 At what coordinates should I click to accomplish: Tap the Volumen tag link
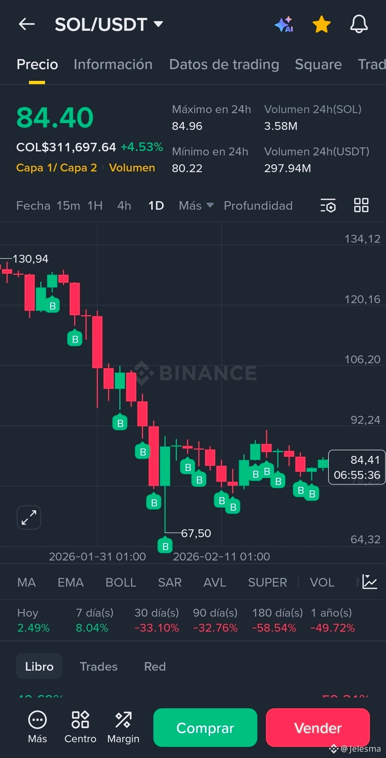pos(132,167)
